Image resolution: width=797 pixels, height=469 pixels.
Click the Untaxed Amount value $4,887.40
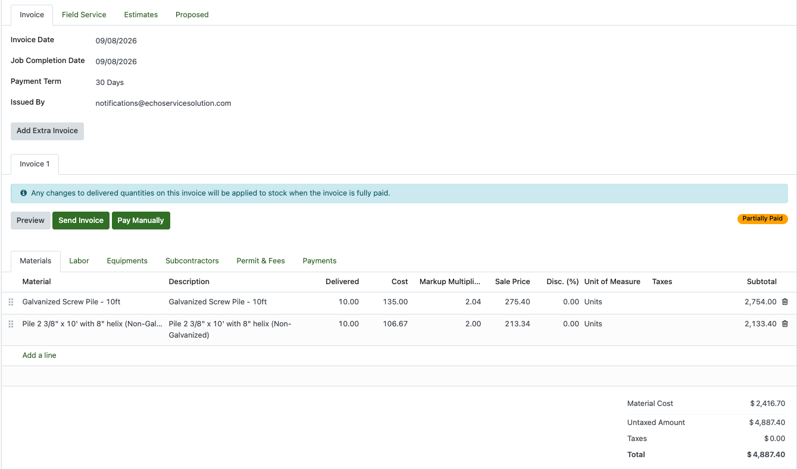[x=768, y=423]
